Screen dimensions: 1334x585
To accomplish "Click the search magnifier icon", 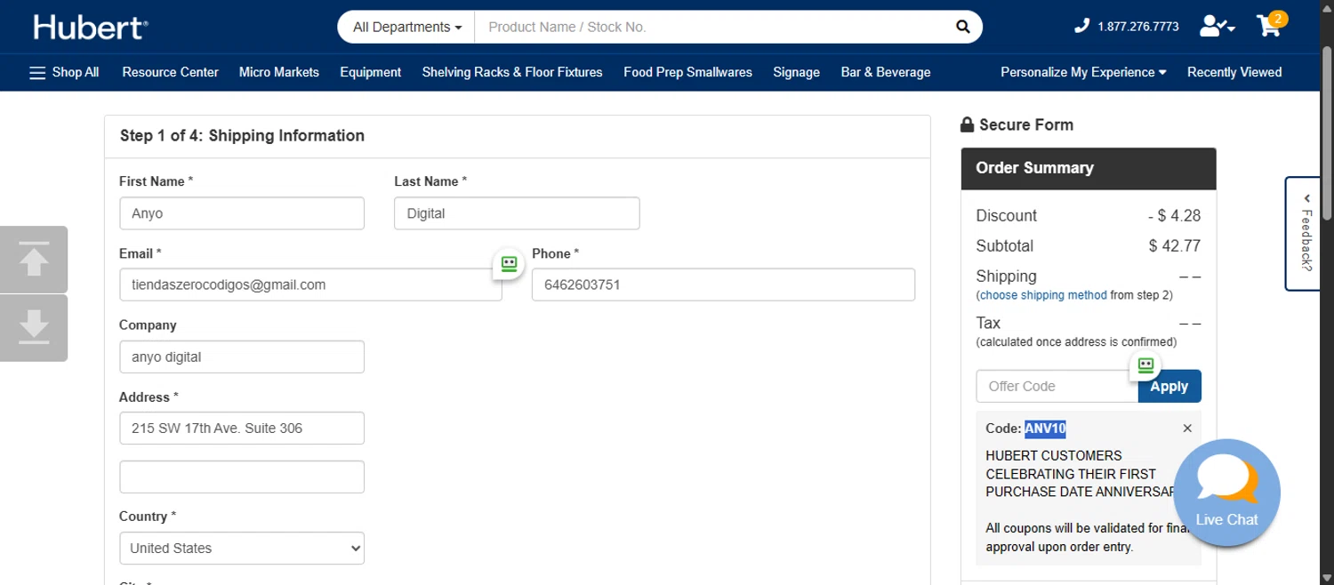I will tap(962, 27).
